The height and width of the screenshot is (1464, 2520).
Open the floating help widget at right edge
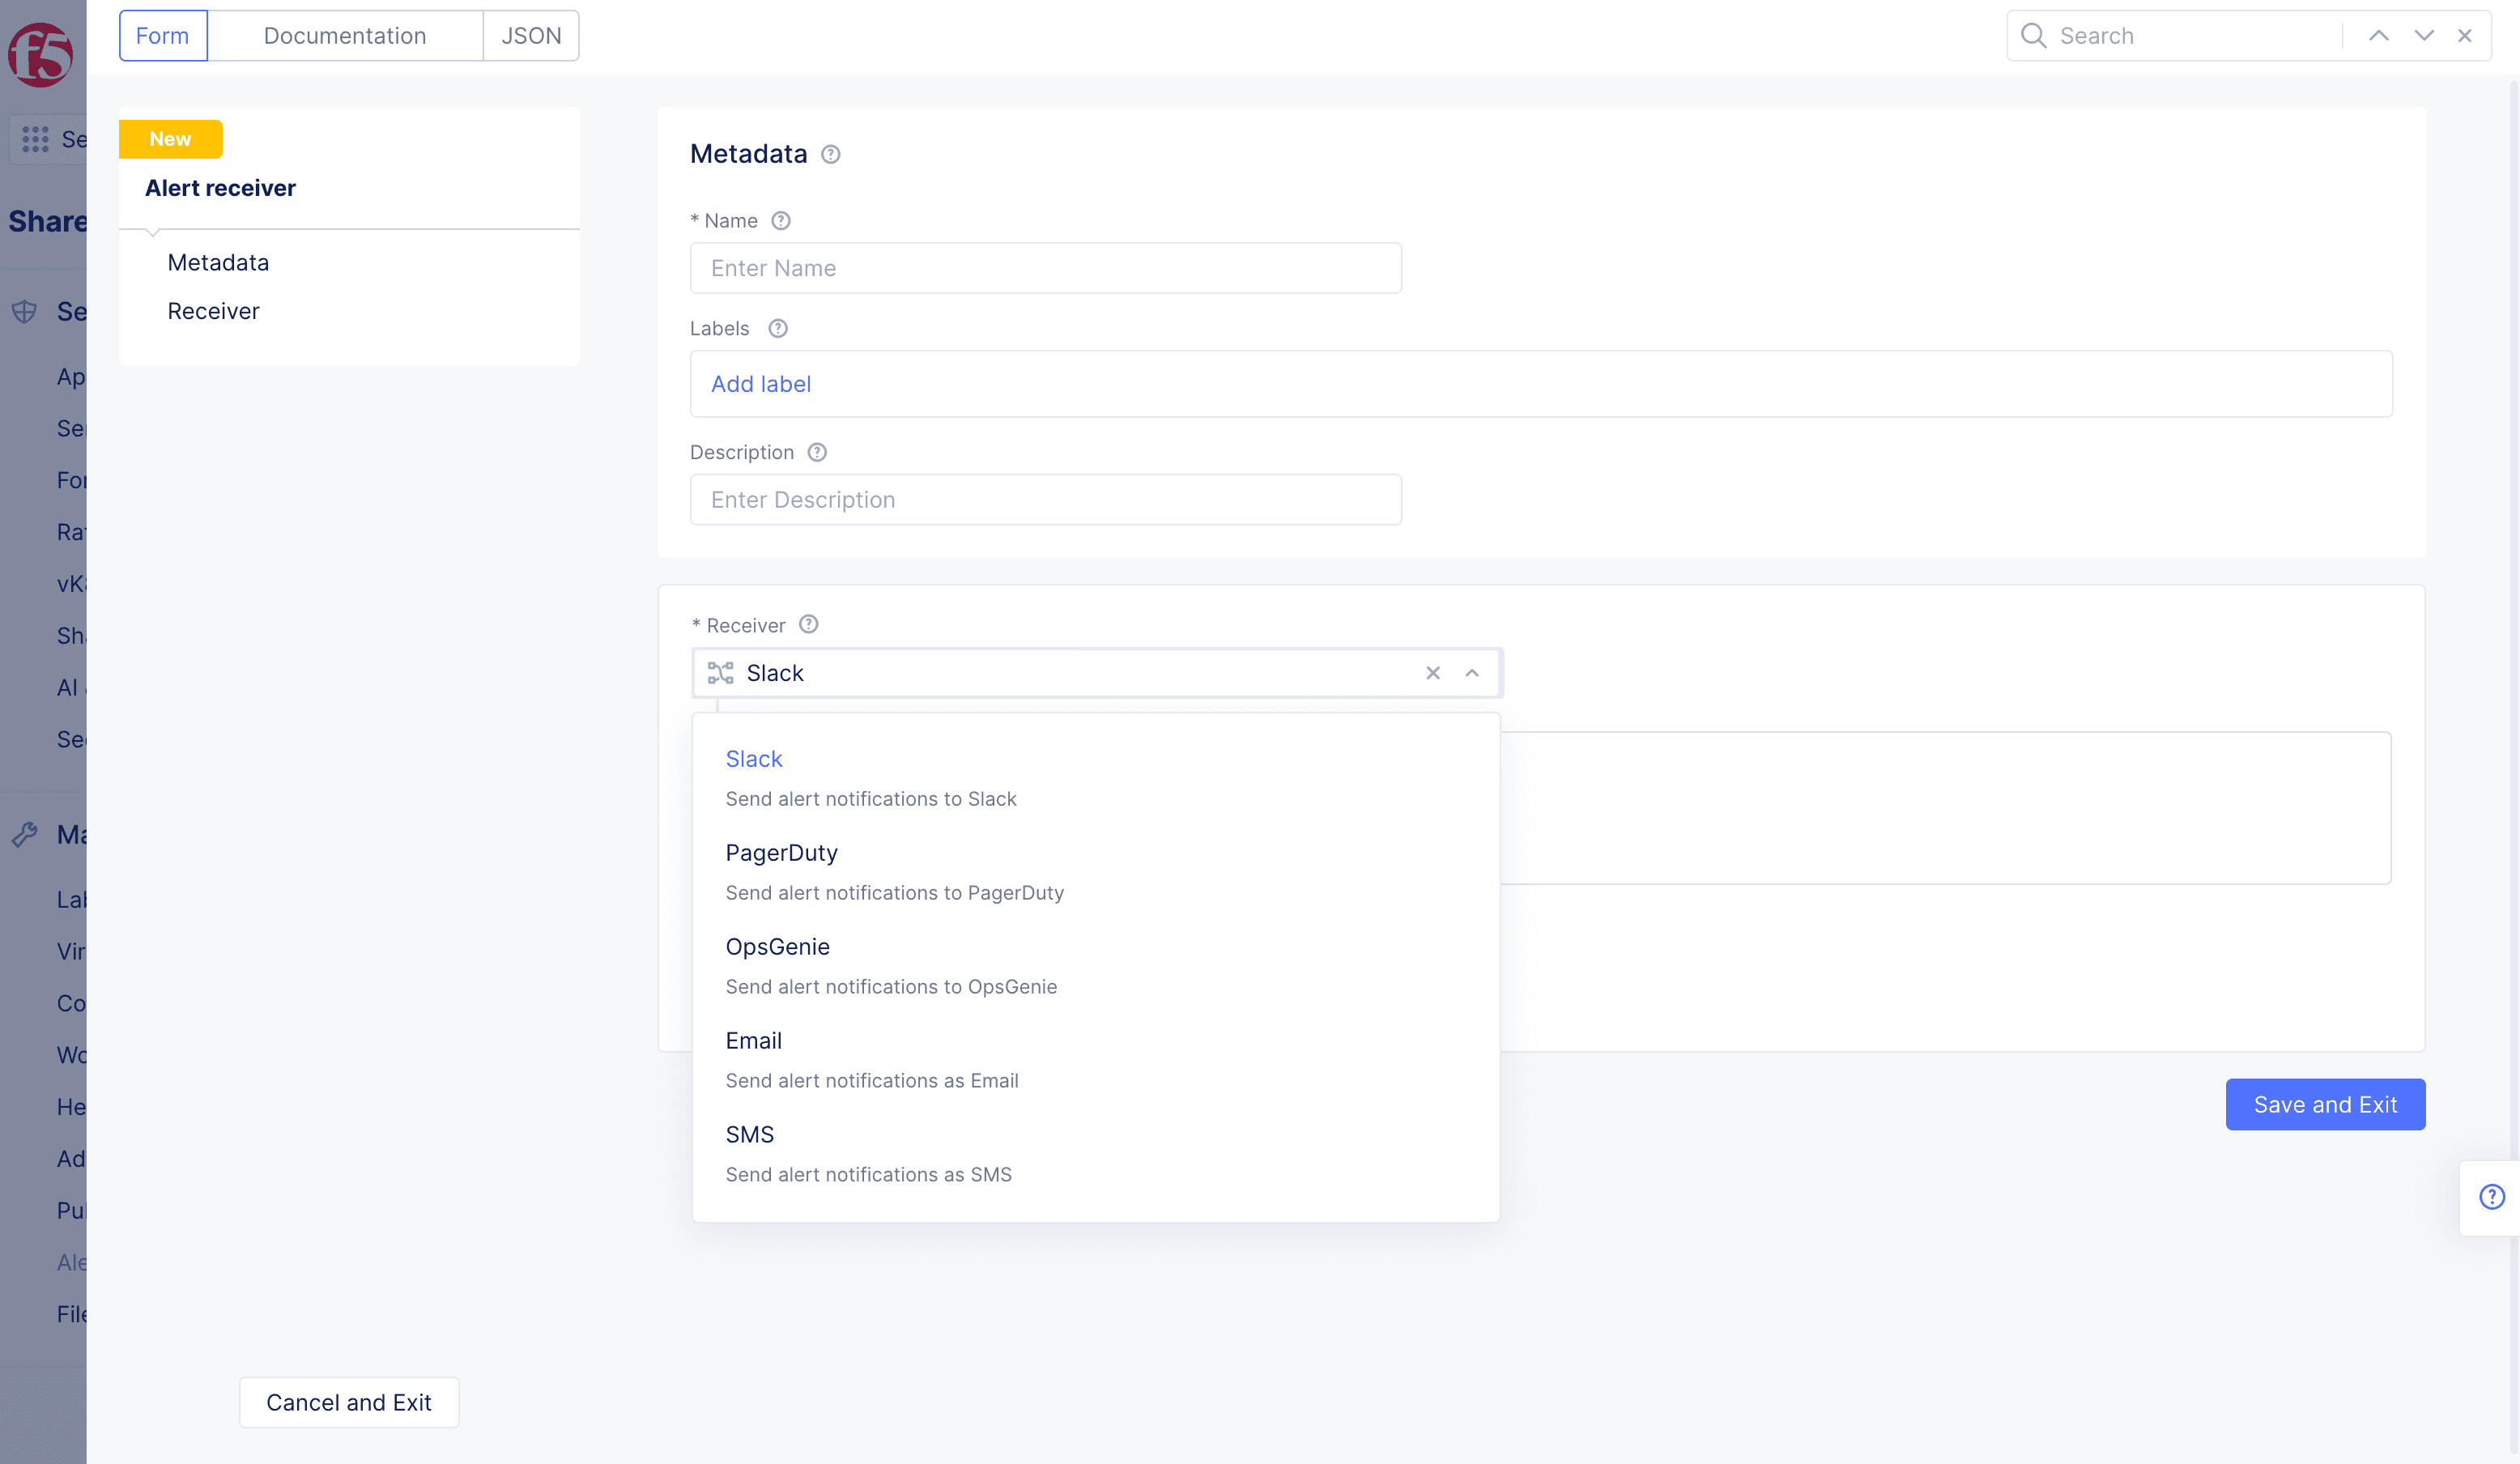tap(2491, 1196)
